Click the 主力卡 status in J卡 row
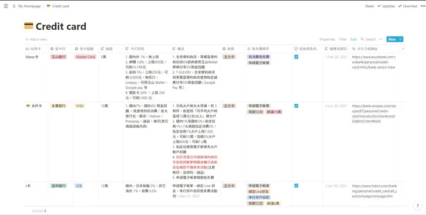This screenshot has height=215, width=426. (229, 186)
